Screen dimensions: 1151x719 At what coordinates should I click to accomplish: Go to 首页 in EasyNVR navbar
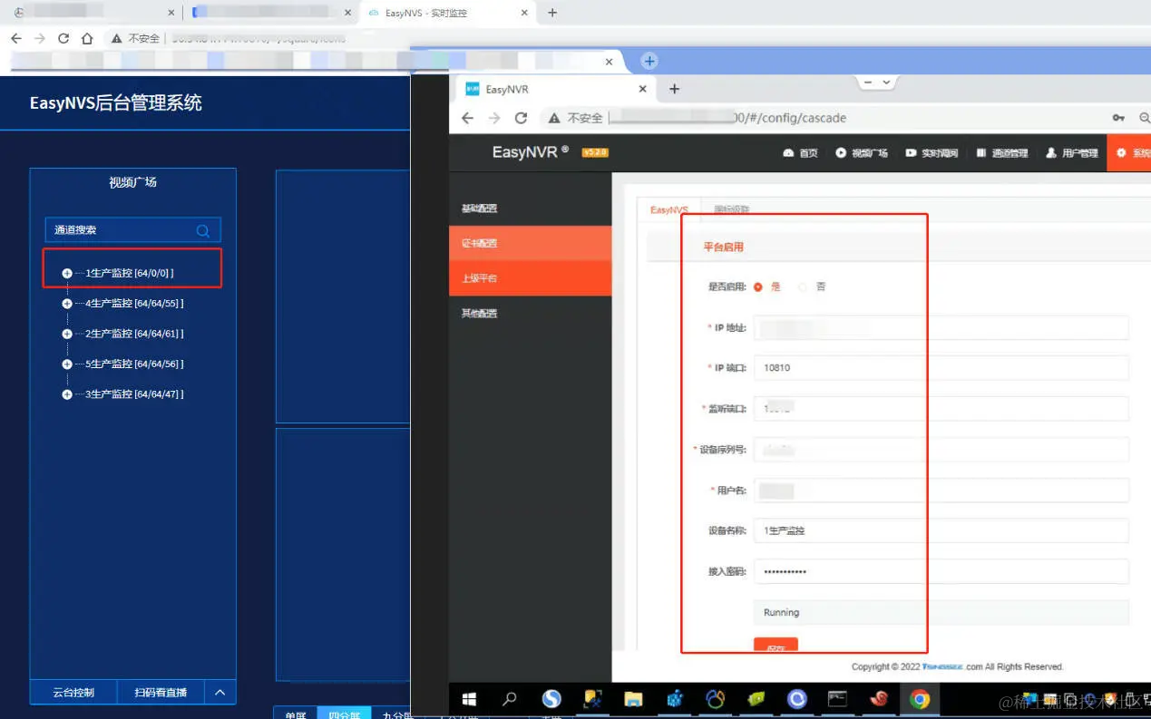pyautogui.click(x=800, y=153)
